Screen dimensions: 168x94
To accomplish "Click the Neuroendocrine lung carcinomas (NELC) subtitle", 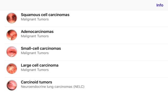I will (53, 87).
